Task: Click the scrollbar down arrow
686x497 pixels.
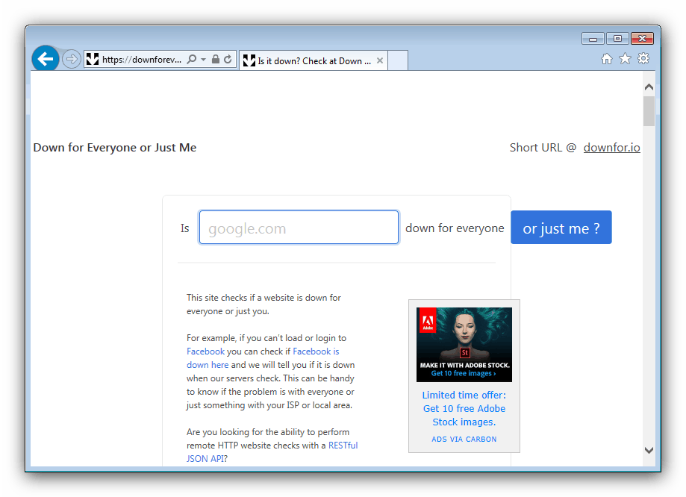Action: pyautogui.click(x=649, y=450)
